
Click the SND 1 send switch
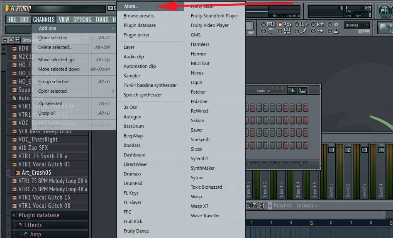click(331, 150)
